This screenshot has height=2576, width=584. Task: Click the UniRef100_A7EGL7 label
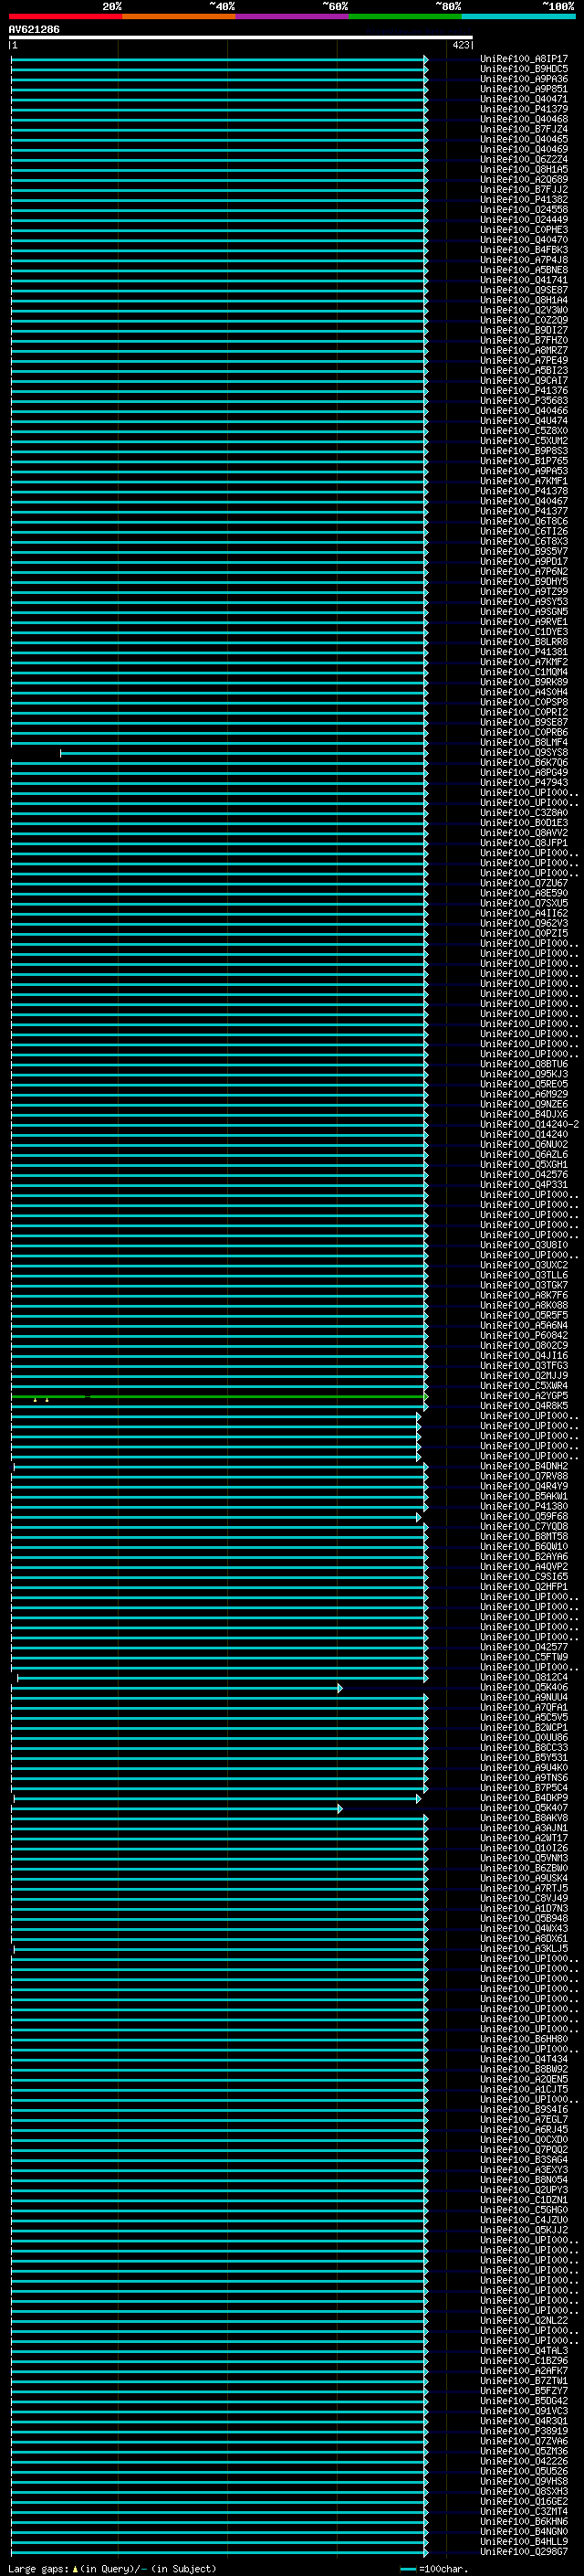click(524, 2120)
